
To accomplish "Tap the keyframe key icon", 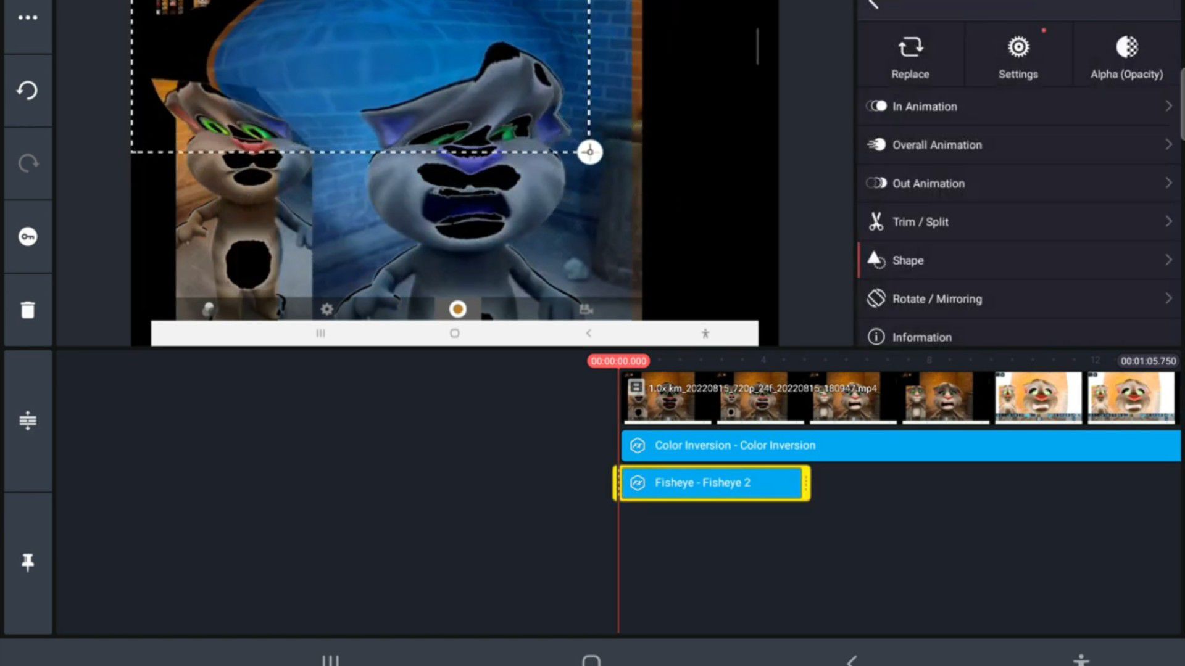I will [28, 236].
